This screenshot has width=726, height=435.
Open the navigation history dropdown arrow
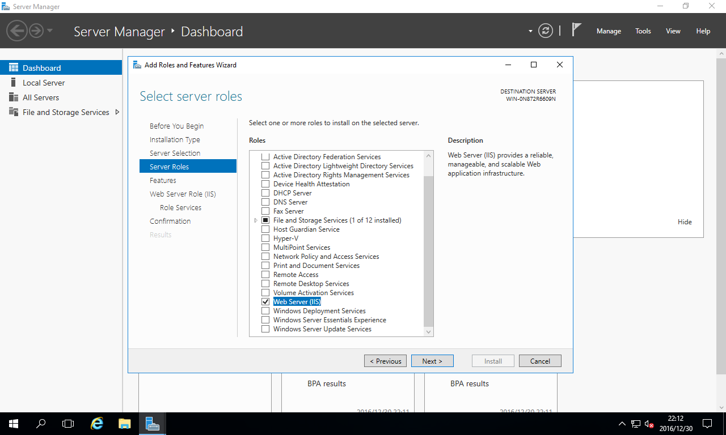click(50, 31)
